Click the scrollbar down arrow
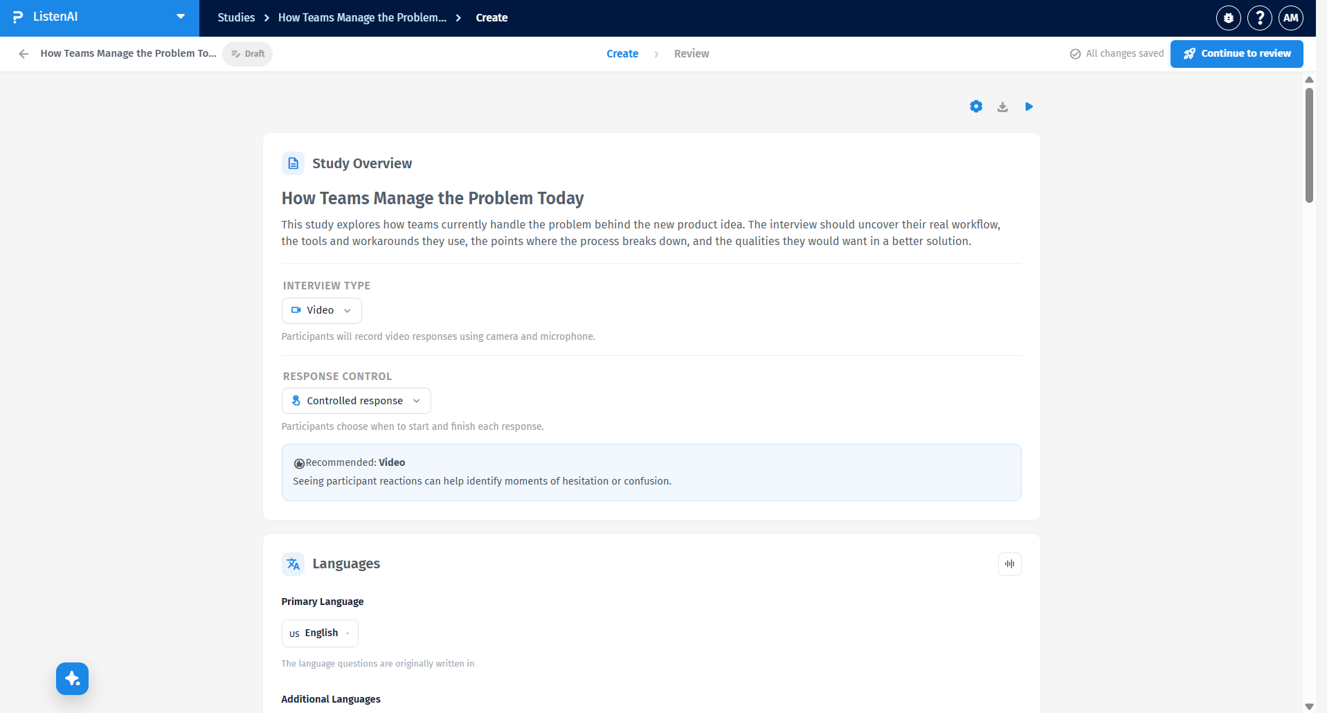This screenshot has height=713, width=1327. (x=1309, y=706)
